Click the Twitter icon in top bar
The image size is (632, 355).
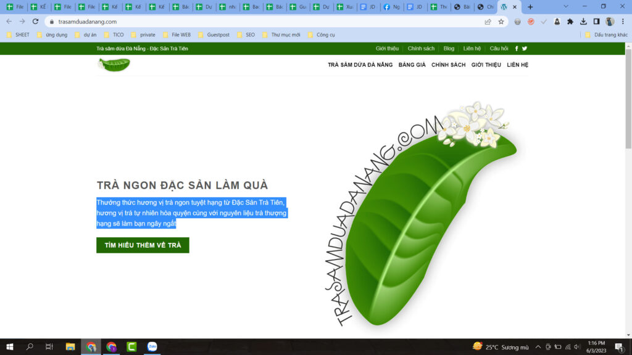click(525, 49)
